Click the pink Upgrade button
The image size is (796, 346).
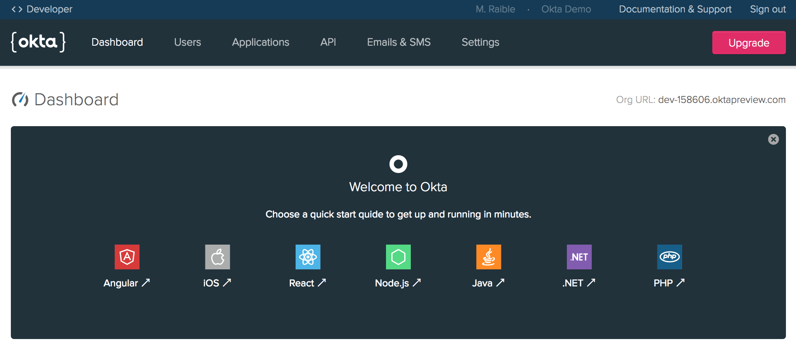coord(749,43)
